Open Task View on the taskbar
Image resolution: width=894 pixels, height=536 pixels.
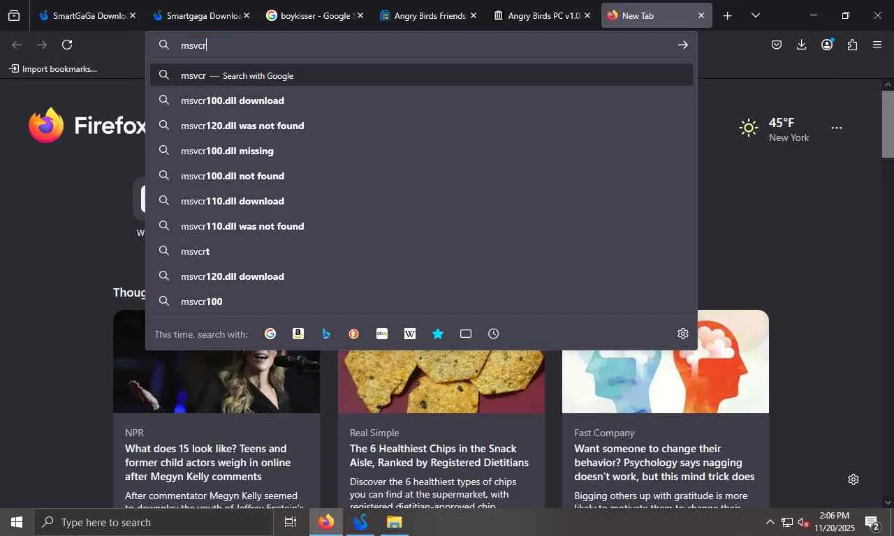(x=291, y=522)
